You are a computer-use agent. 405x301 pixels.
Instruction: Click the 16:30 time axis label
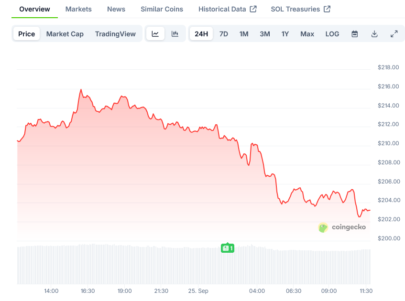88,291
